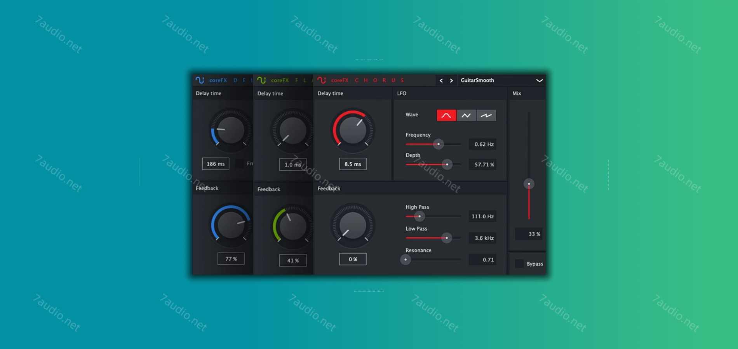Click the coreFX CHORUS title text
738x349 pixels.
click(x=367, y=80)
